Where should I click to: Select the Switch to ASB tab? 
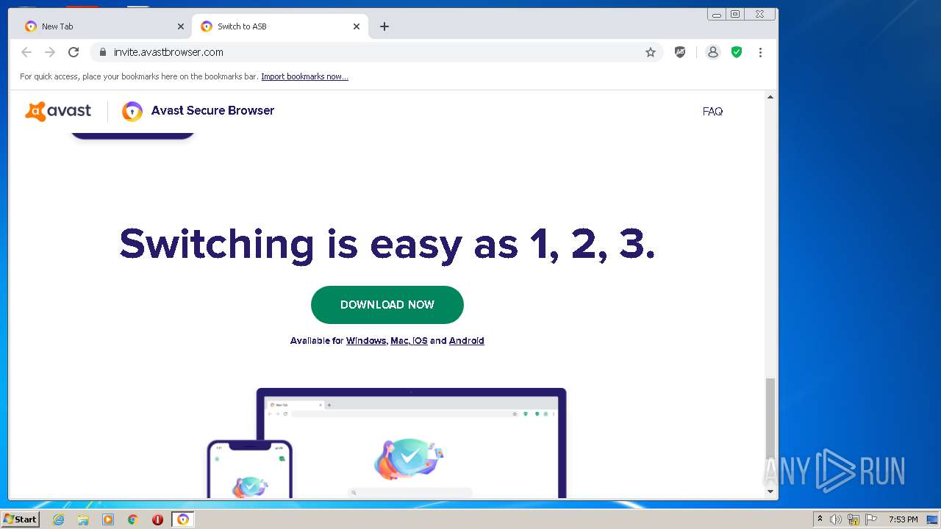point(279,26)
